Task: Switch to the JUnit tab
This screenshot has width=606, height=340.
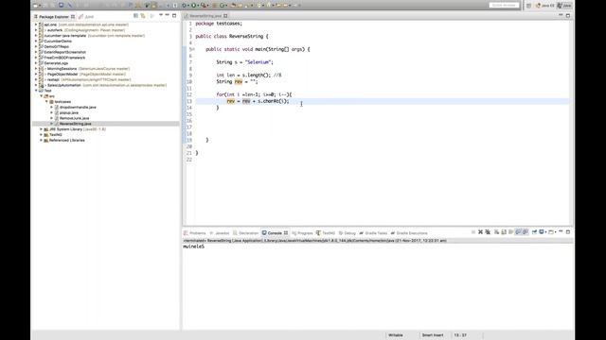Action: click(86, 17)
